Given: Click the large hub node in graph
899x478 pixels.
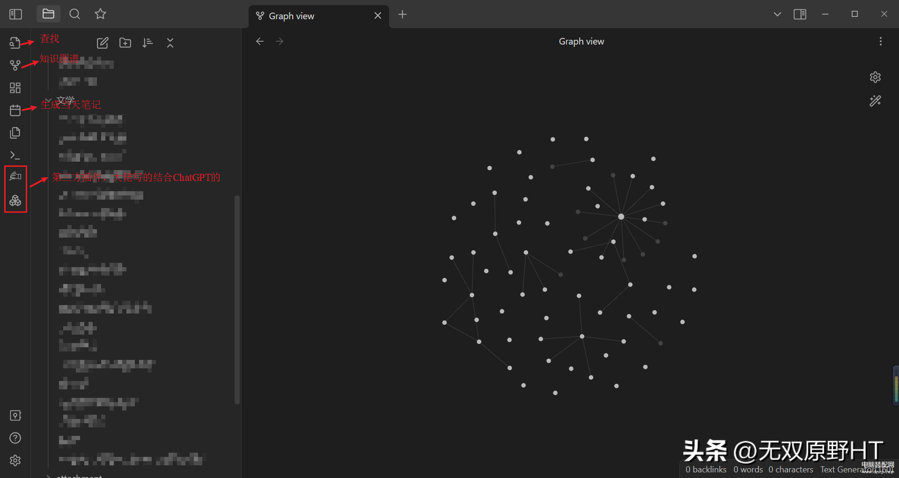Looking at the screenshot, I should [x=621, y=217].
